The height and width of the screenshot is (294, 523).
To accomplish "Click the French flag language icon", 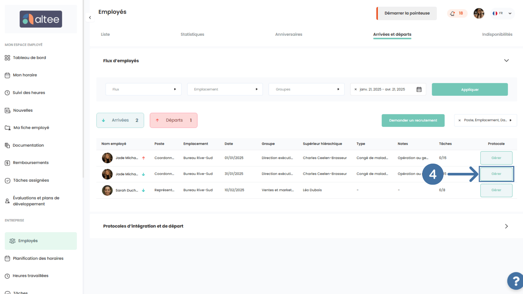I will tap(495, 13).
